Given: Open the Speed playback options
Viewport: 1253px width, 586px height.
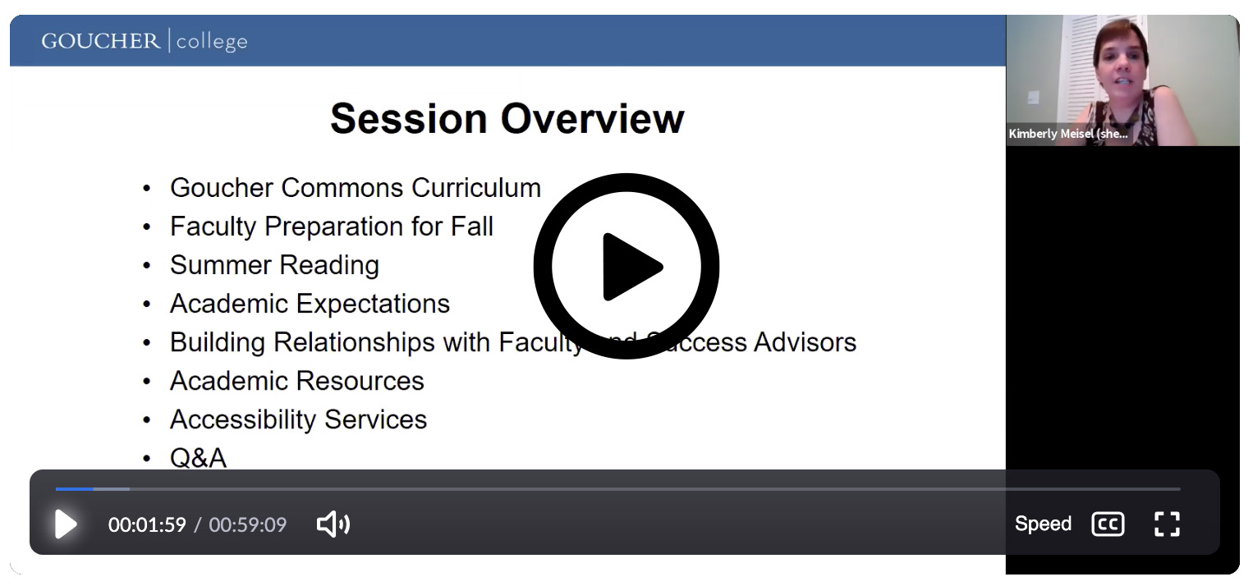Looking at the screenshot, I should point(1043,524).
